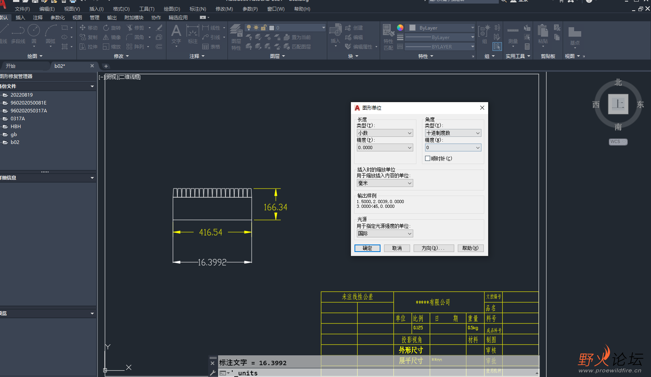Open the File (文件) menu
The image size is (651, 377).
pos(22,9)
